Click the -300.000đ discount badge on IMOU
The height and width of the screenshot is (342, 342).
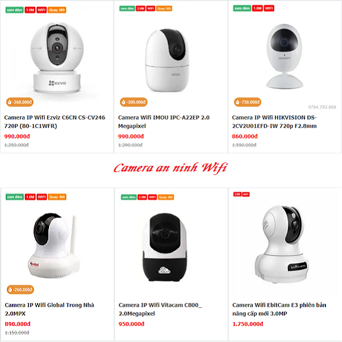click(134, 102)
